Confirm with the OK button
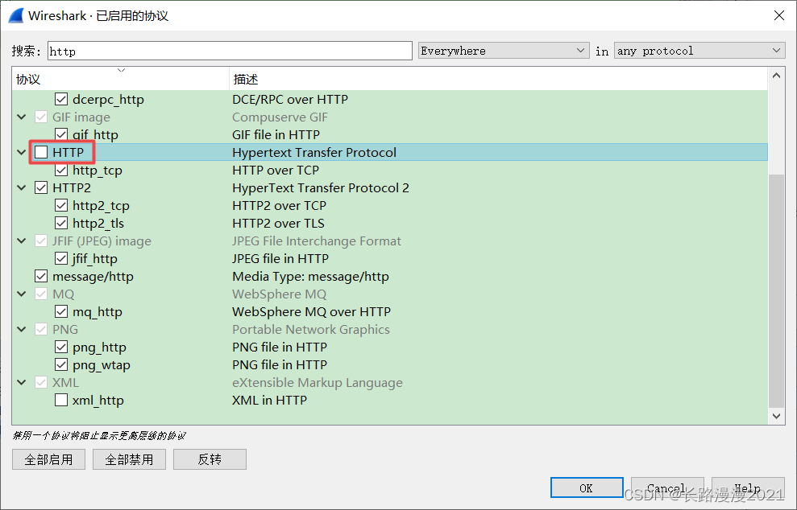This screenshot has width=797, height=510. 587,487
